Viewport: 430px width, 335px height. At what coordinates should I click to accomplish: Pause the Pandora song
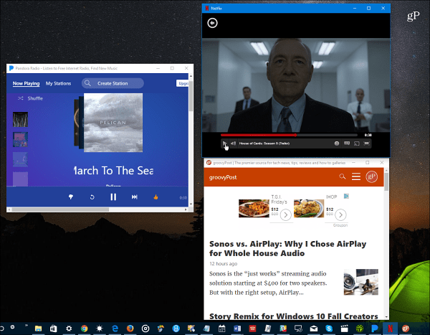pos(113,197)
